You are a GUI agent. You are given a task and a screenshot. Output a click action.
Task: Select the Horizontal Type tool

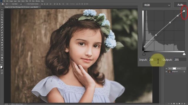click(x=2, y=50)
